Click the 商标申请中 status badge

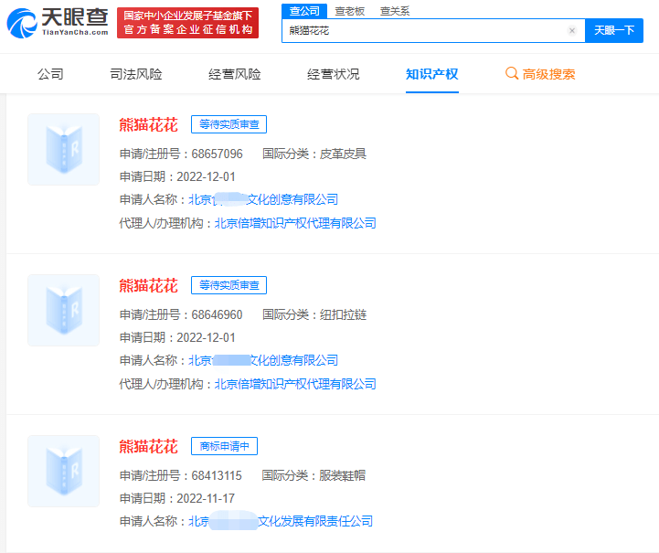(225, 446)
